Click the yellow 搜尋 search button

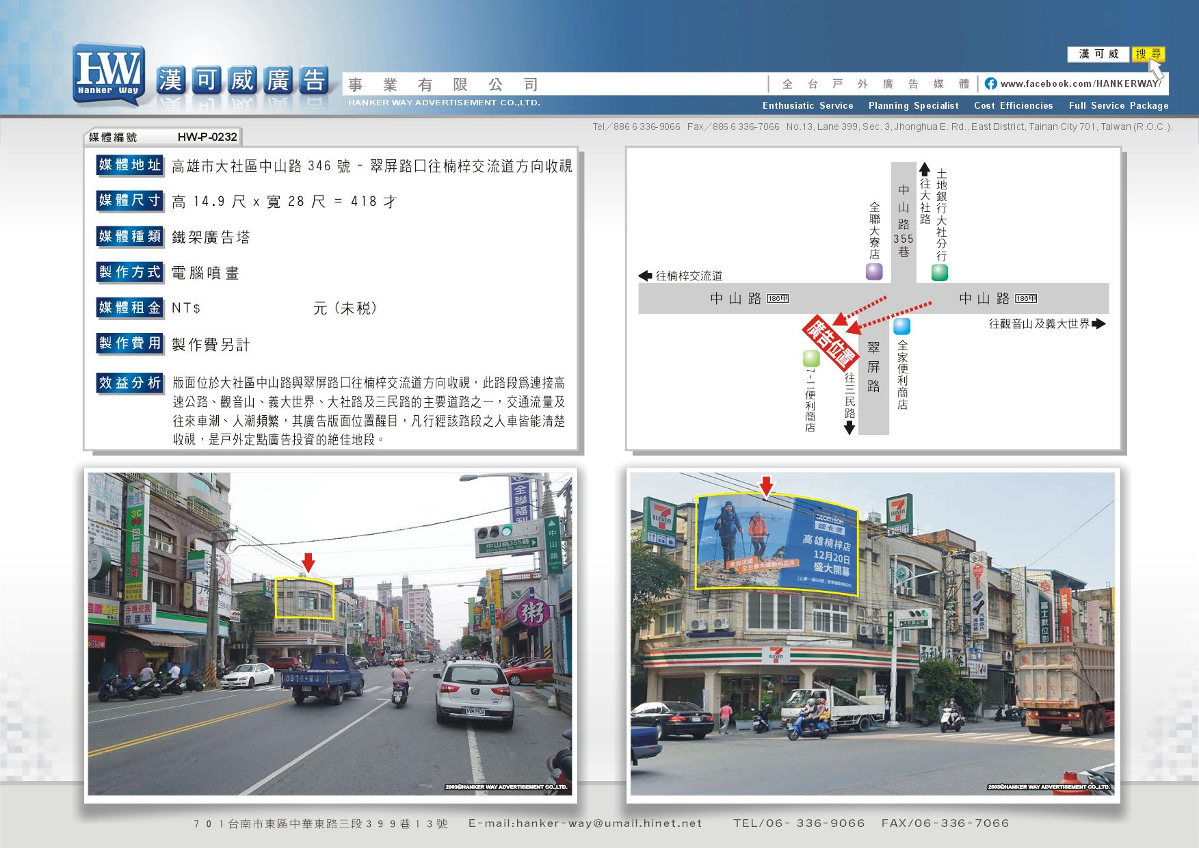point(1148,54)
